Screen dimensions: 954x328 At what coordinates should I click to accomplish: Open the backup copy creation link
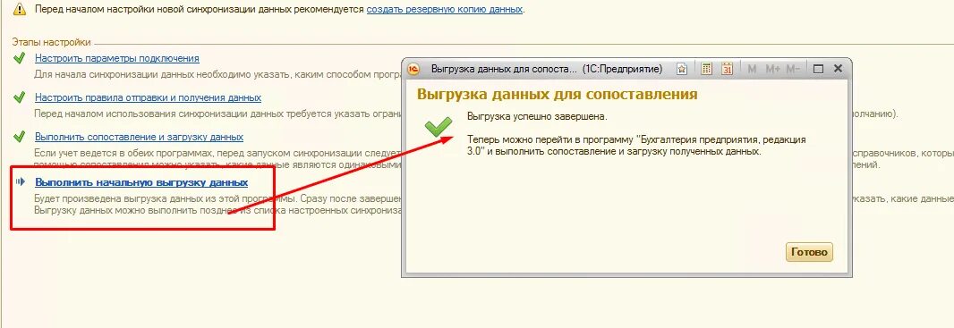(x=444, y=10)
